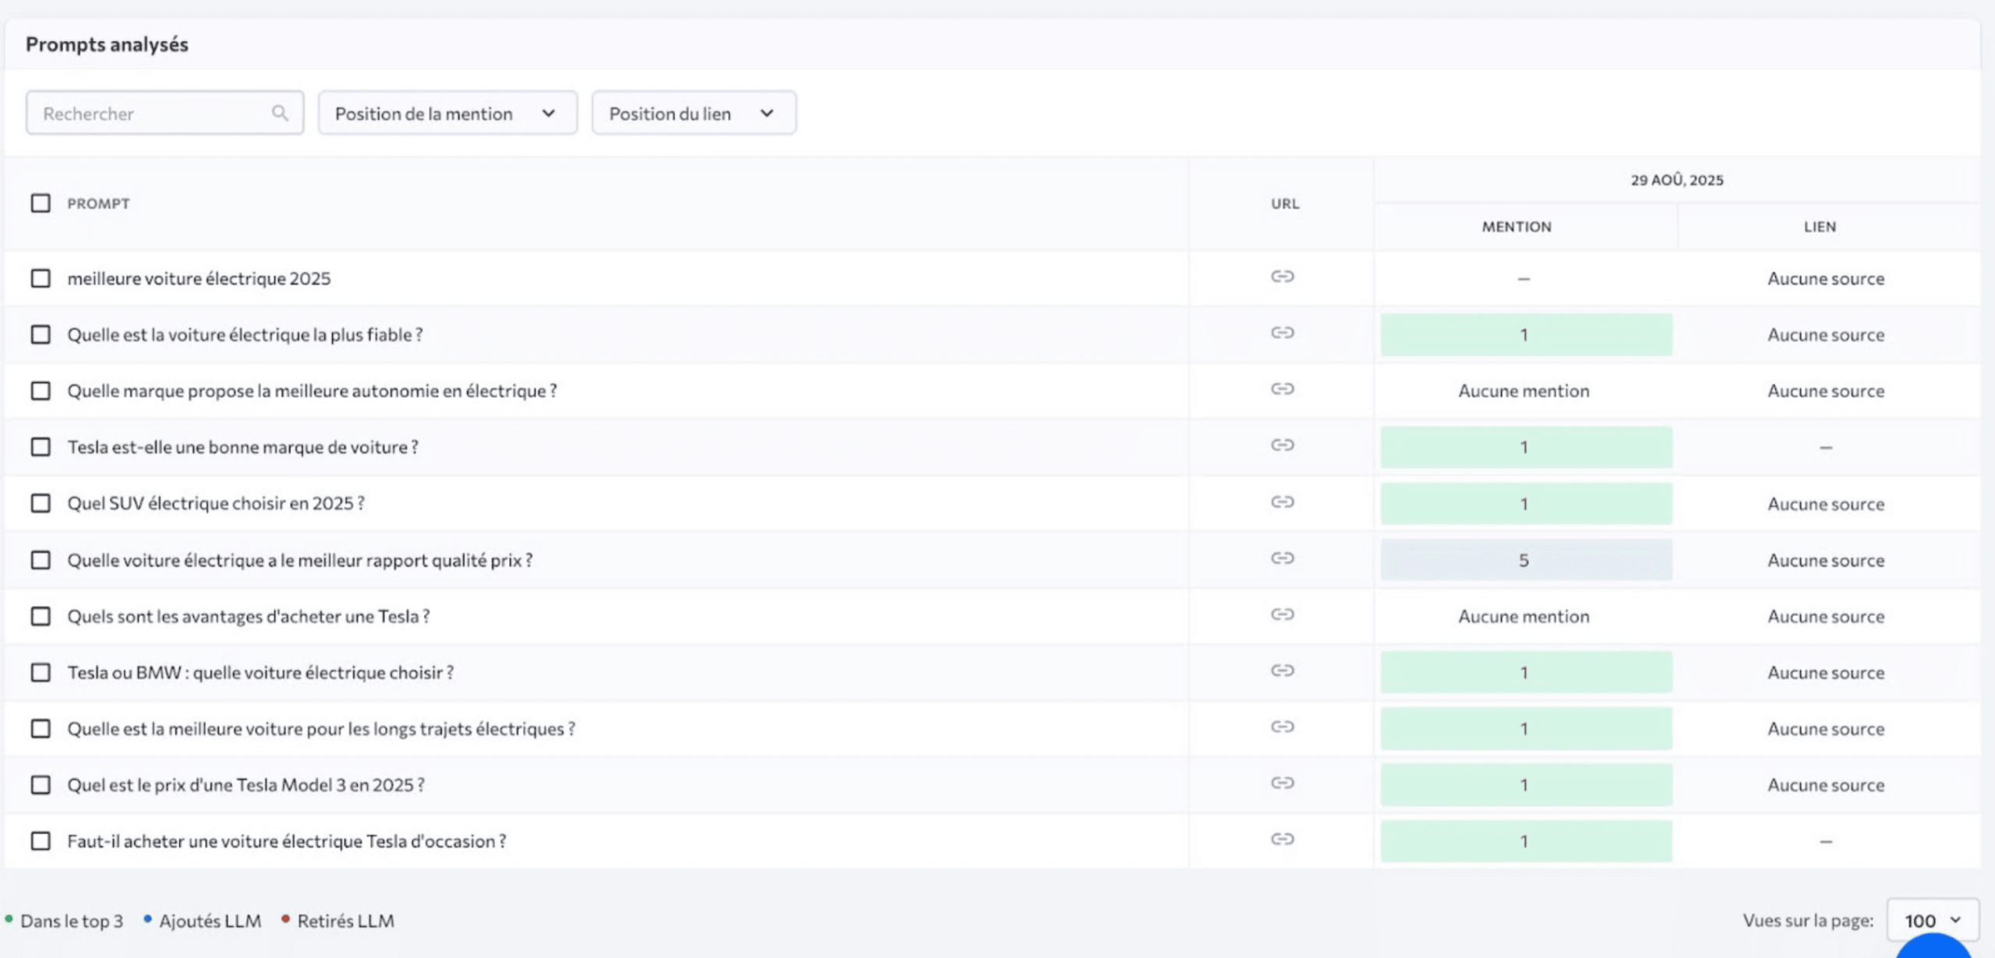Check 'prix d'une Tesla Model 3' prompt box
The height and width of the screenshot is (958, 1995).
(x=41, y=784)
